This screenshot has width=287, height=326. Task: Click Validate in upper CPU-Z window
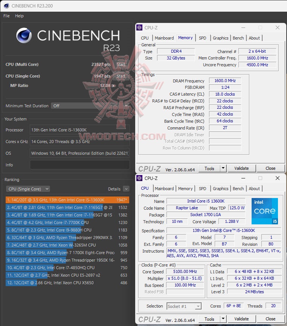pyautogui.click(x=241, y=168)
